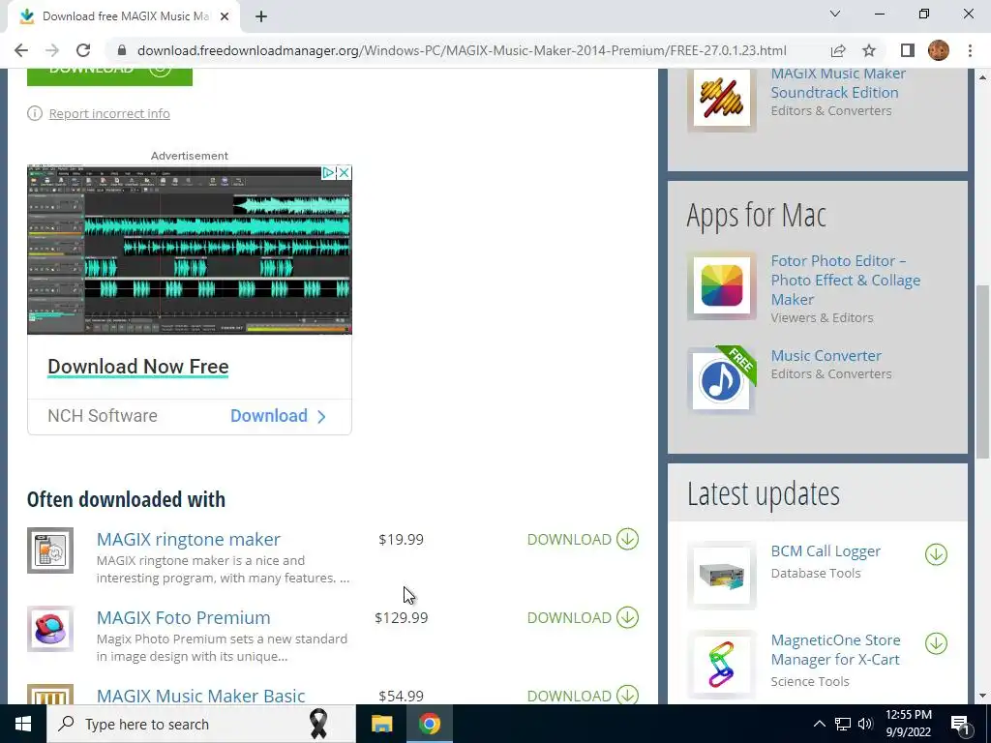Click the Soundtrack Edition app icon
The width and height of the screenshot is (991, 743).
click(x=722, y=98)
